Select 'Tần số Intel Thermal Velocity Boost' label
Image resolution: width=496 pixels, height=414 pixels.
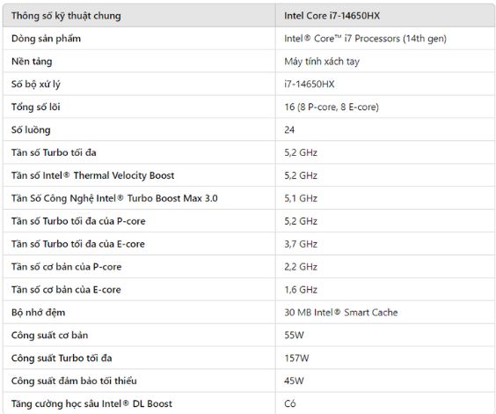pos(92,175)
